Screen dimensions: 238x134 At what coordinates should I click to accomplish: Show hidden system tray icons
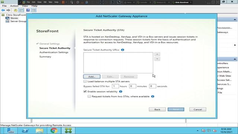coord(197,131)
